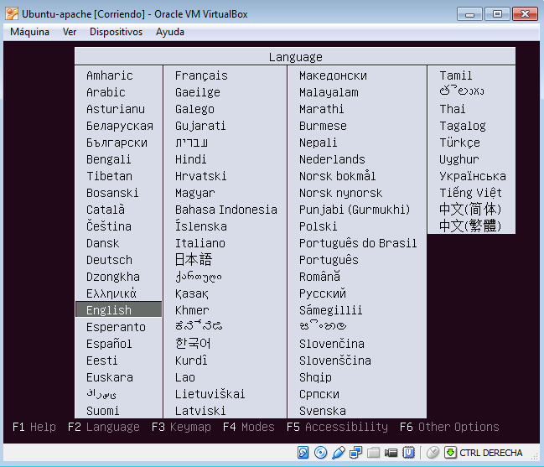Pick Français as the installer language
Image resolution: width=544 pixels, height=467 pixels.
click(201, 75)
